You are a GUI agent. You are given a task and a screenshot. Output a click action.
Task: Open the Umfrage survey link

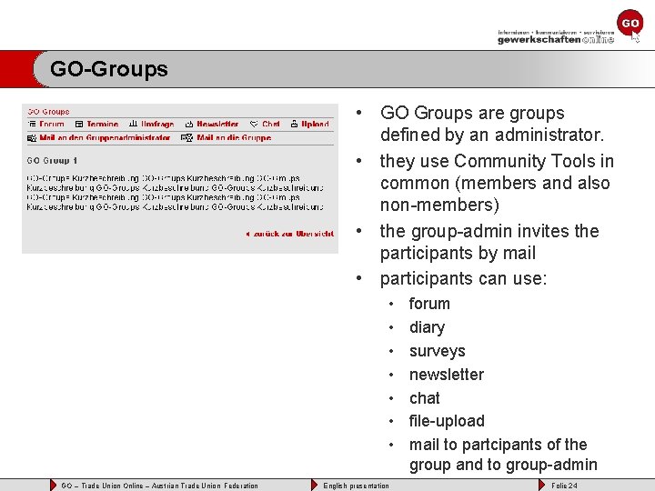click(x=157, y=124)
